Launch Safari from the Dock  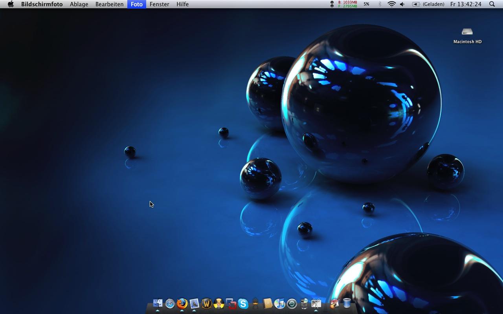pos(170,303)
